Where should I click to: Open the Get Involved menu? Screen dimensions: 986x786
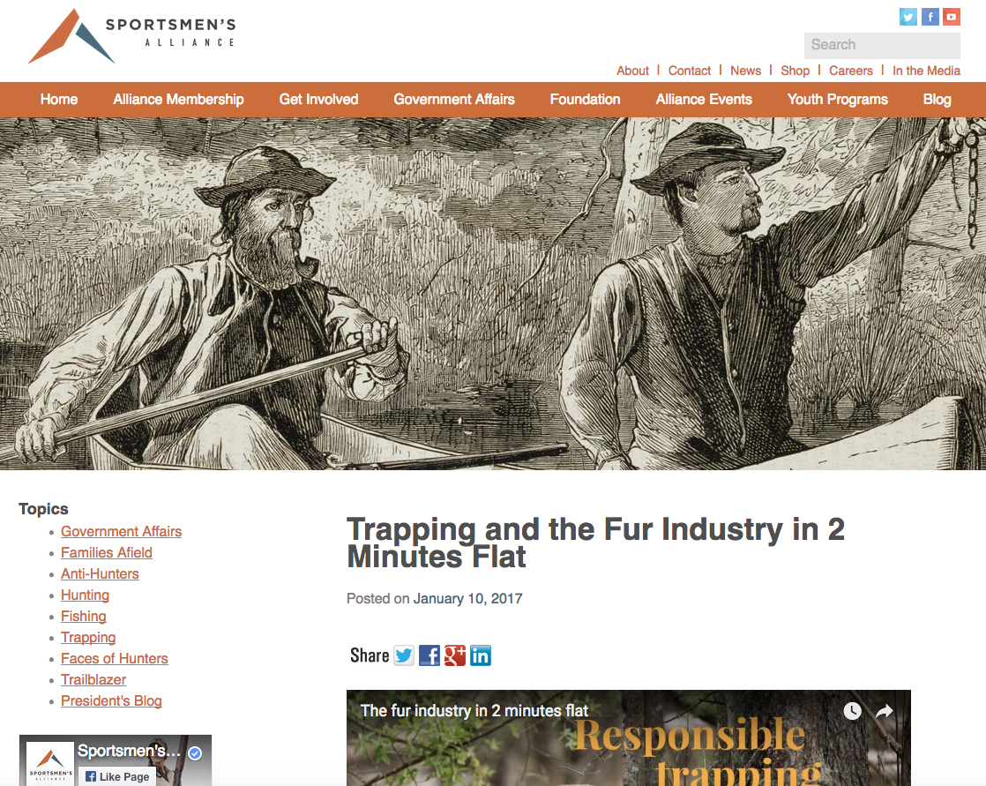pyautogui.click(x=318, y=100)
